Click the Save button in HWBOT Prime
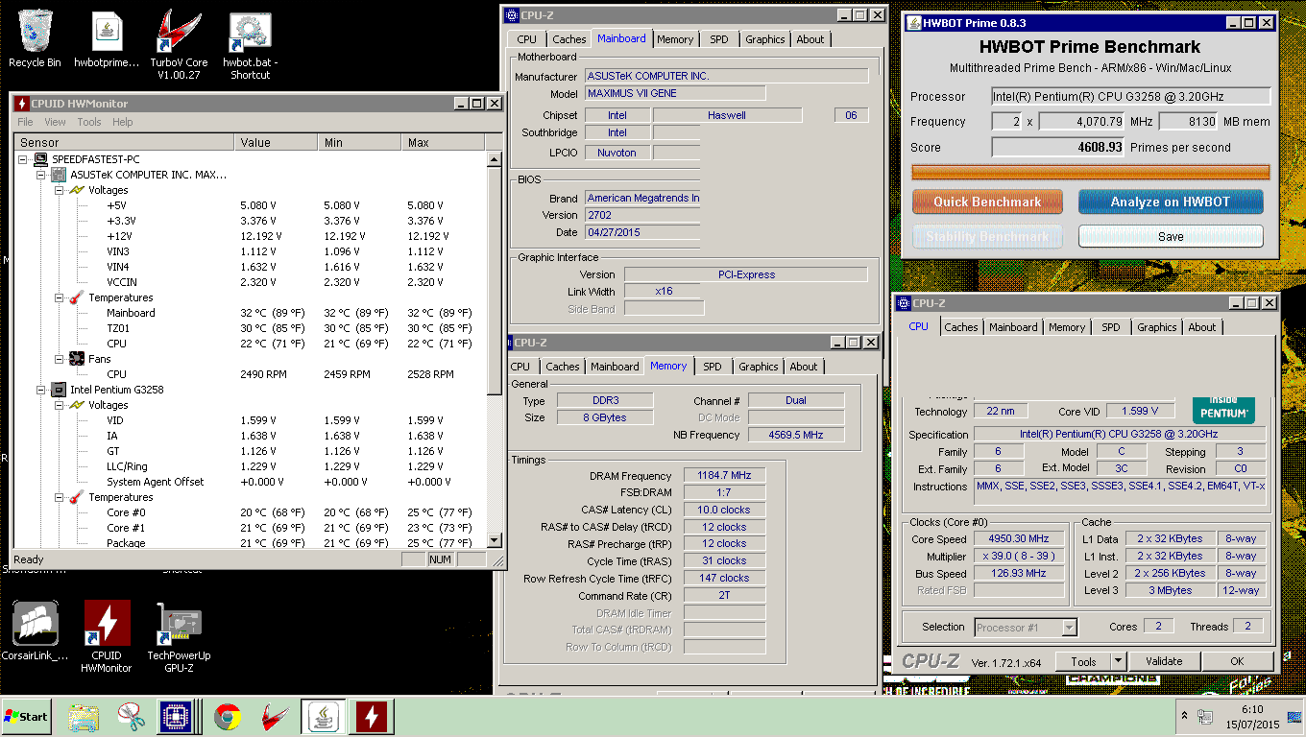The image size is (1306, 737). pyautogui.click(x=1171, y=236)
